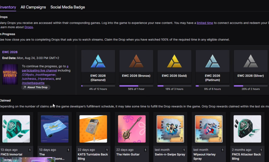Open The Helm Guitar reward image
The width and height of the screenshot is (269, 162).
[x=132, y=129]
